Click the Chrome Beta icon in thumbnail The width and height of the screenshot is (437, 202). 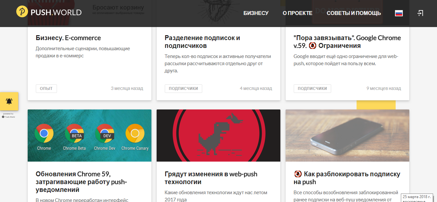(75, 134)
